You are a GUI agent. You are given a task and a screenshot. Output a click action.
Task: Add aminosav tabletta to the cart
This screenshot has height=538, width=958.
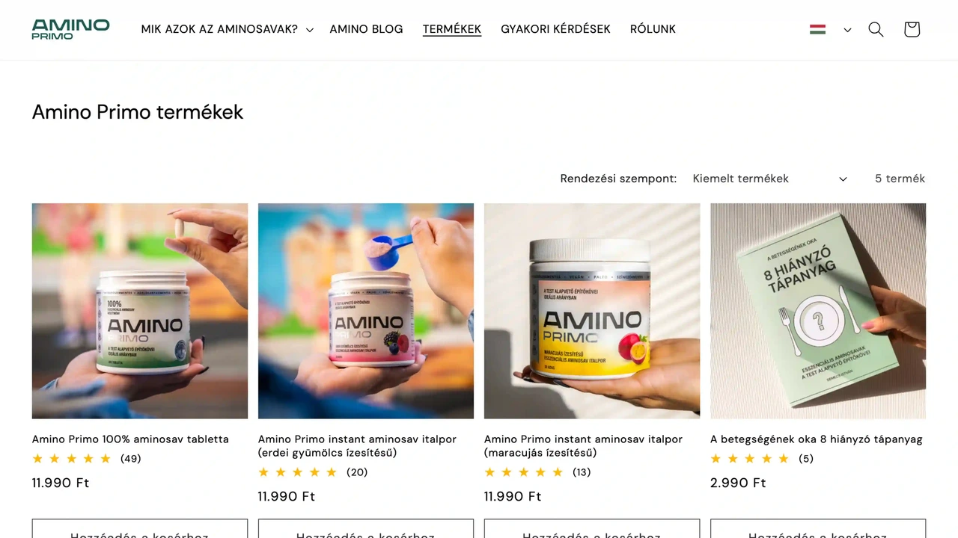pyautogui.click(x=139, y=529)
